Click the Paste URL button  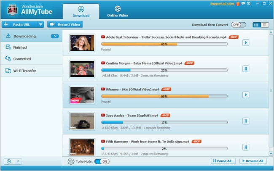(19, 24)
